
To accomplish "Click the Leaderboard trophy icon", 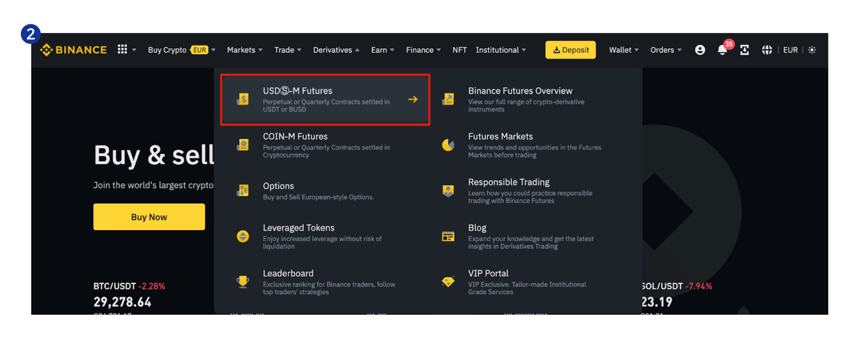I will coord(243,282).
